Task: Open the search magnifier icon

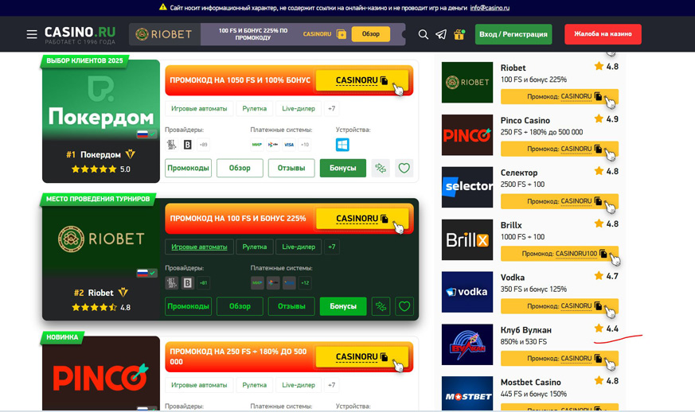Action: click(424, 34)
